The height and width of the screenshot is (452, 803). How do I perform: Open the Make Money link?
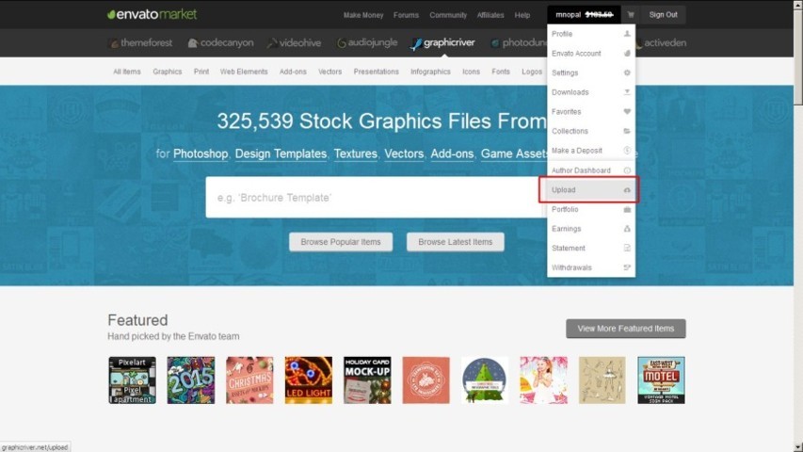click(x=363, y=15)
